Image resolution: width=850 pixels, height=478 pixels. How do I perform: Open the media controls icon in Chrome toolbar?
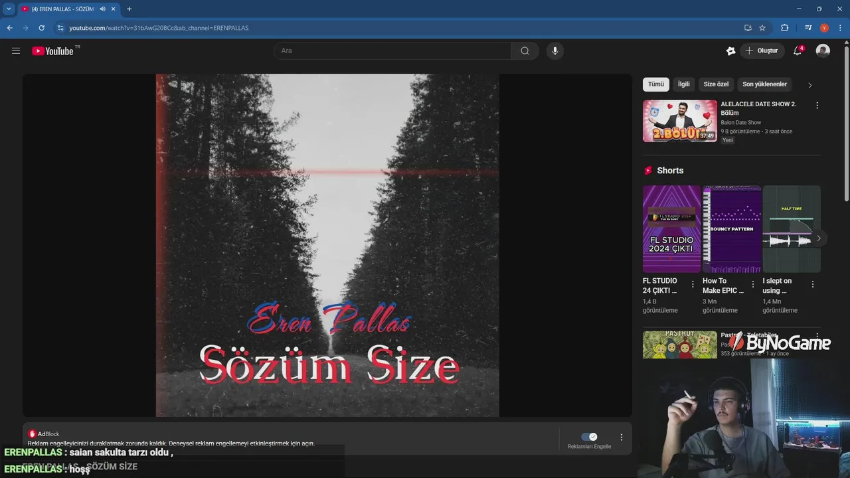pyautogui.click(x=808, y=28)
